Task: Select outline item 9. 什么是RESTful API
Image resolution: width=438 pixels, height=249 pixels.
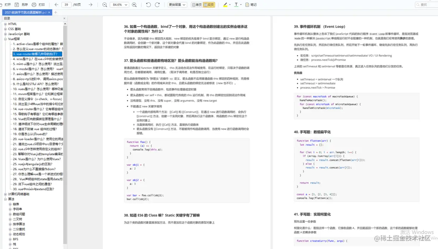Action: pyautogui.click(x=36, y=84)
